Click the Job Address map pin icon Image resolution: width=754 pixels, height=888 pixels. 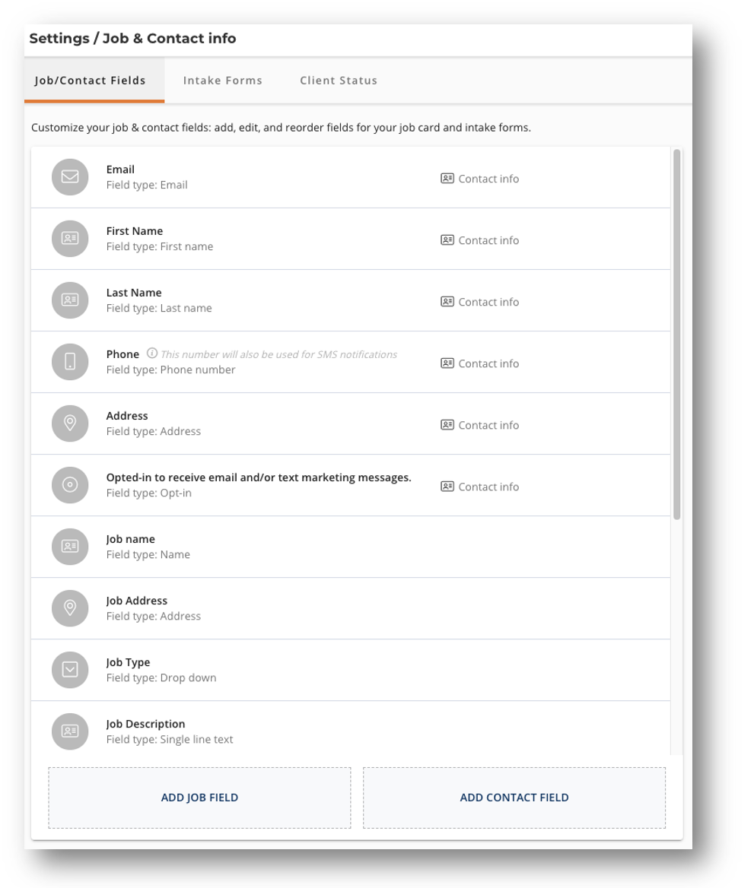point(69,608)
